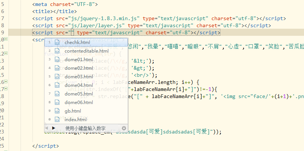Image resolution: width=304 pixels, height=151 pixels.
Task: Click the closing script tag on line 25
Action: coord(46,146)
